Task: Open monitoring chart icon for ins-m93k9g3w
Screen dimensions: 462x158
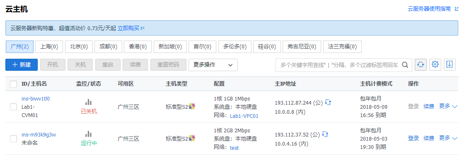Action: coord(88,134)
